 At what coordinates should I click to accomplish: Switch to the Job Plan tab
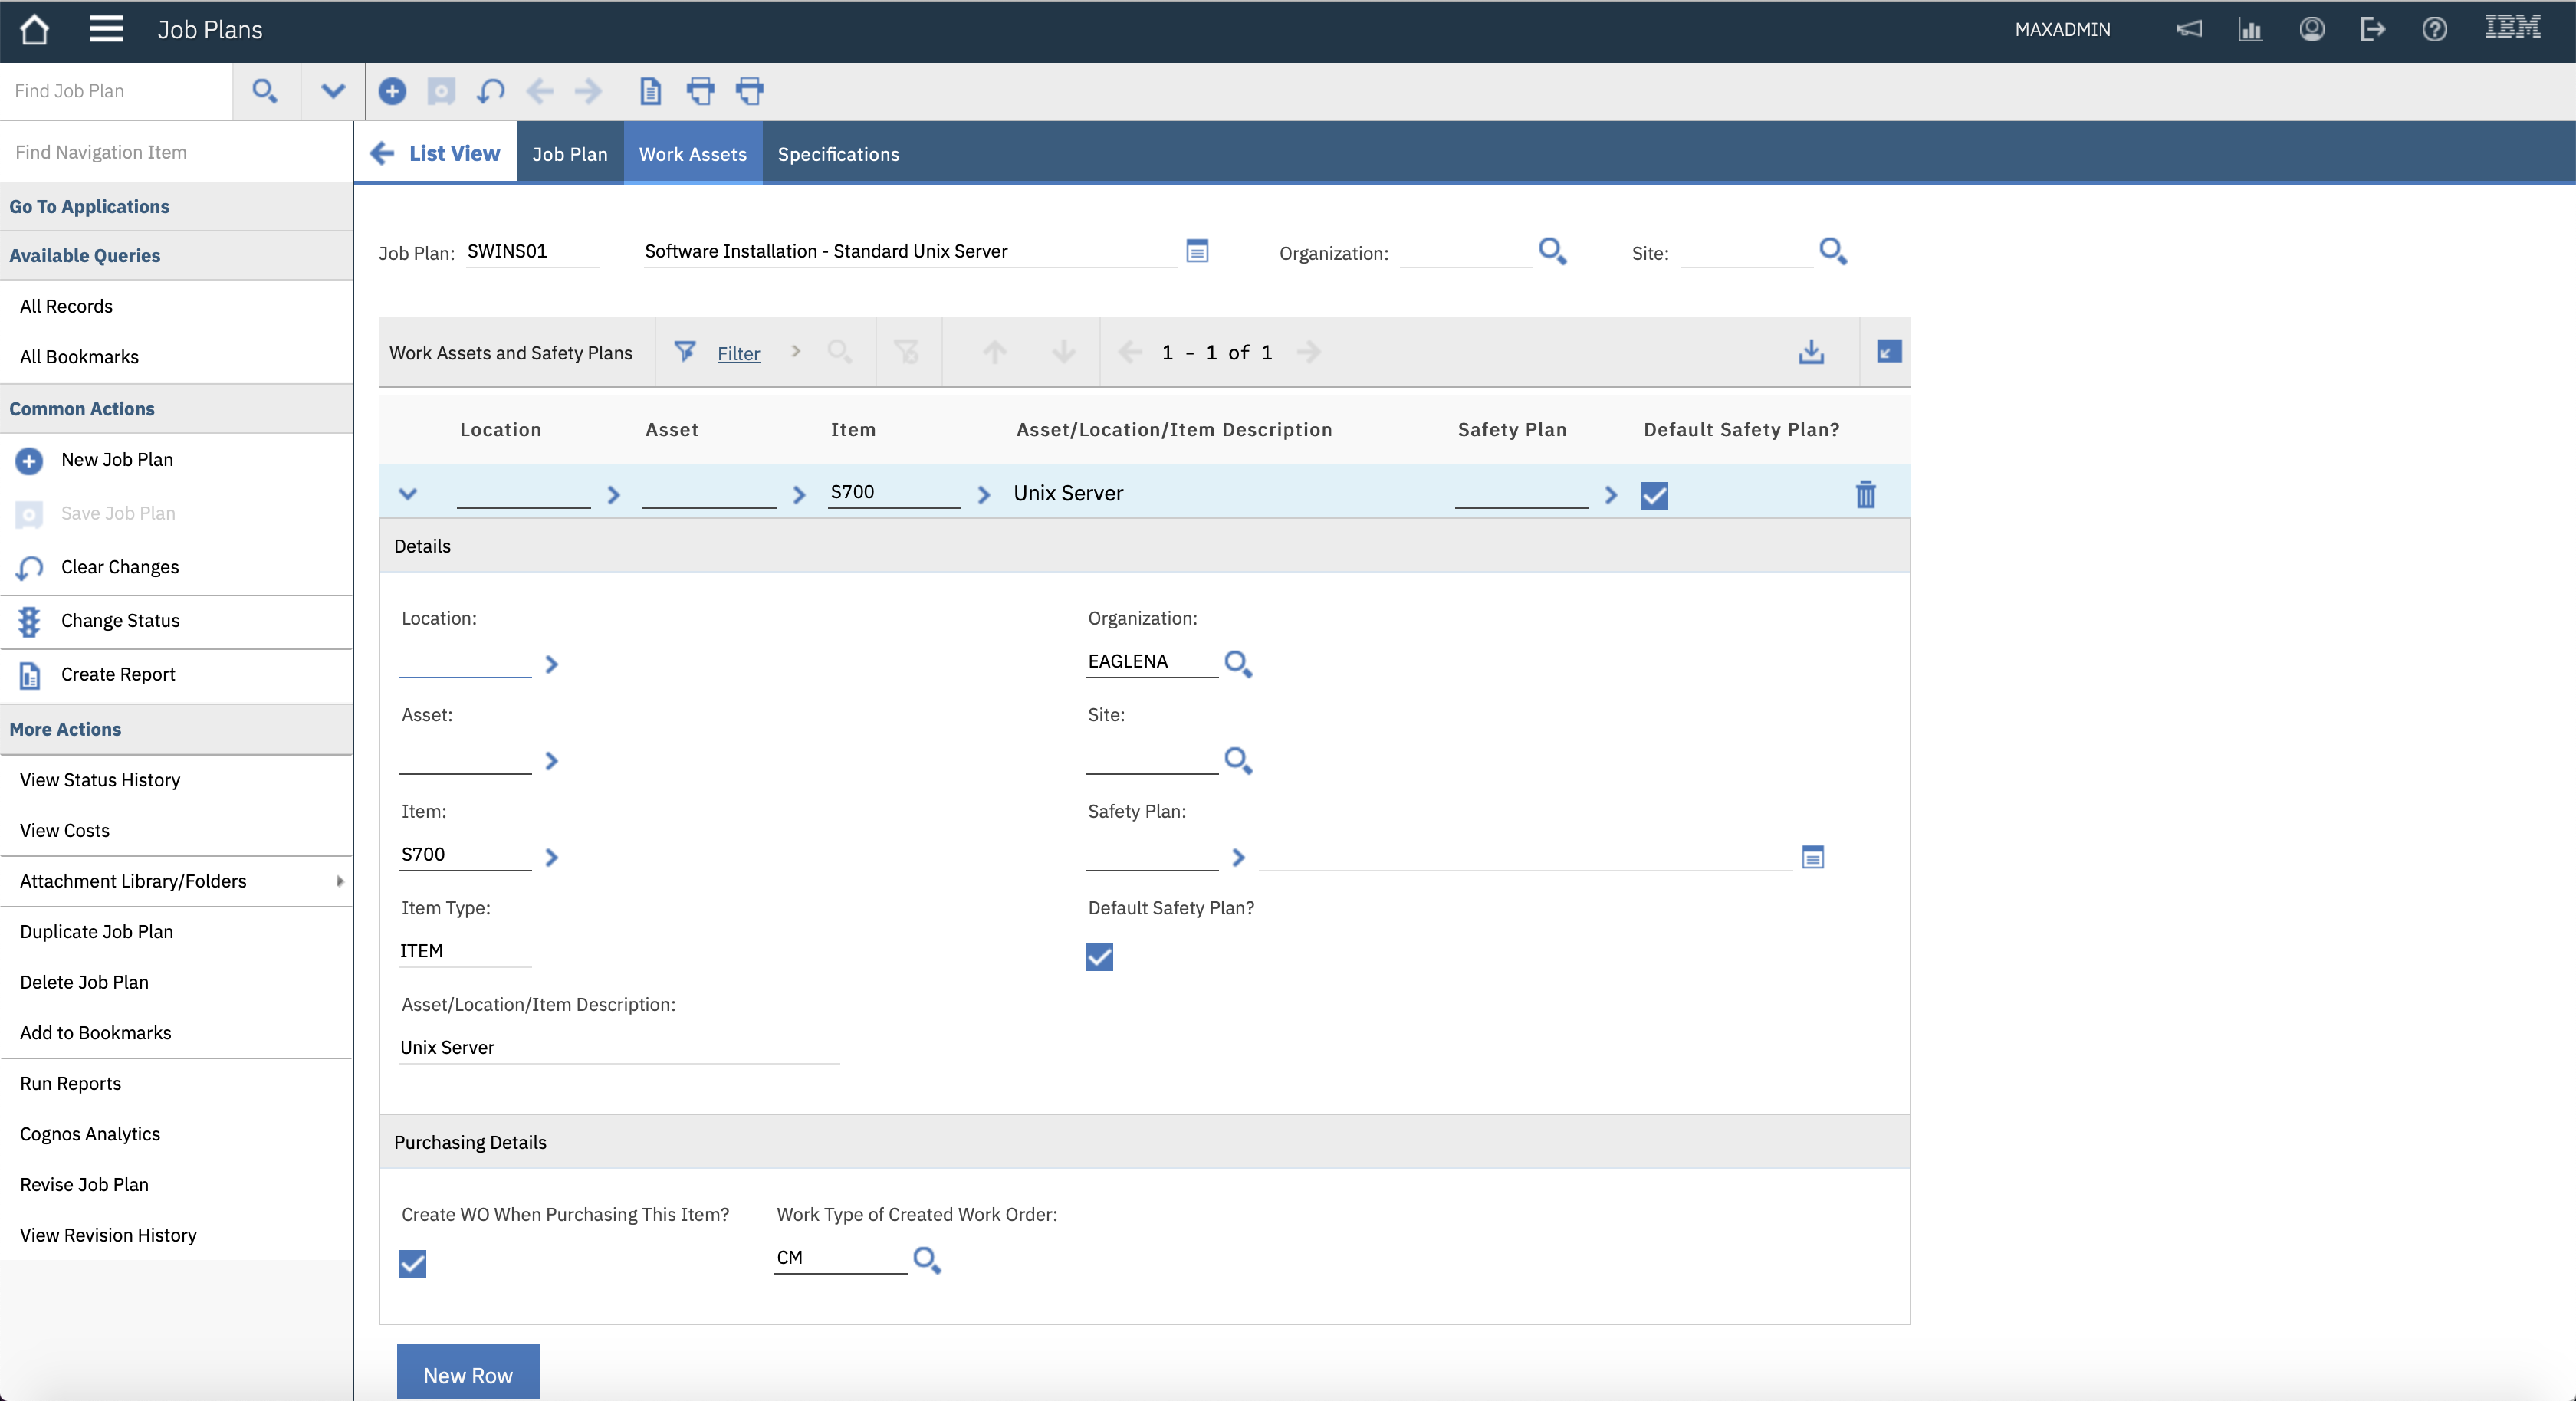pyautogui.click(x=569, y=154)
